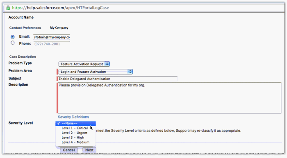The height and width of the screenshot is (158, 287).
Task: Click the Problem Type stepper arrows
Action: tap(107, 64)
